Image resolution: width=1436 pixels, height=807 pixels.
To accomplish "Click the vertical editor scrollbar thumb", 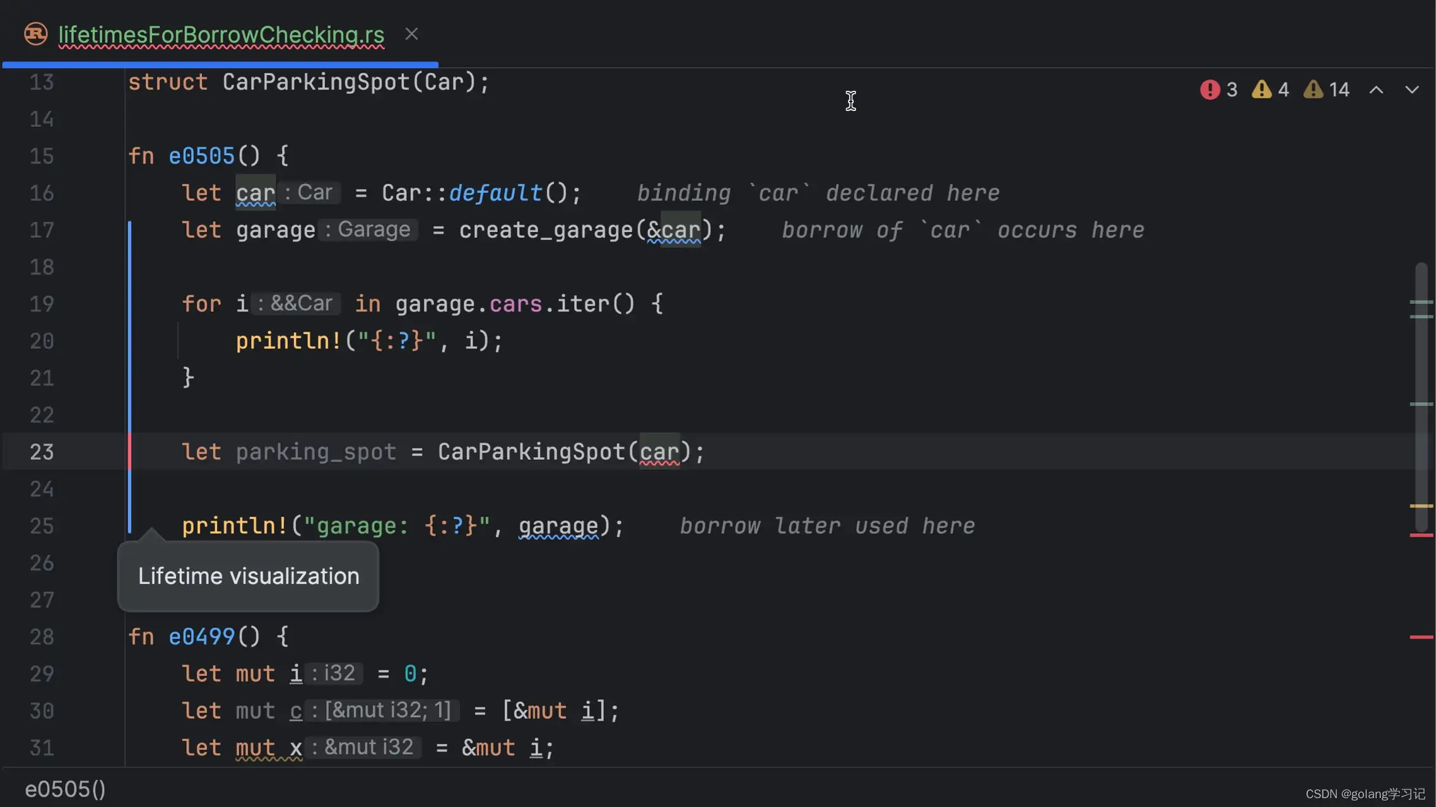I will (1421, 397).
